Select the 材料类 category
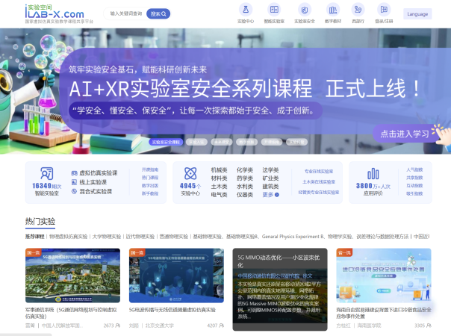This screenshot has width=451, height=336. tap(220, 178)
